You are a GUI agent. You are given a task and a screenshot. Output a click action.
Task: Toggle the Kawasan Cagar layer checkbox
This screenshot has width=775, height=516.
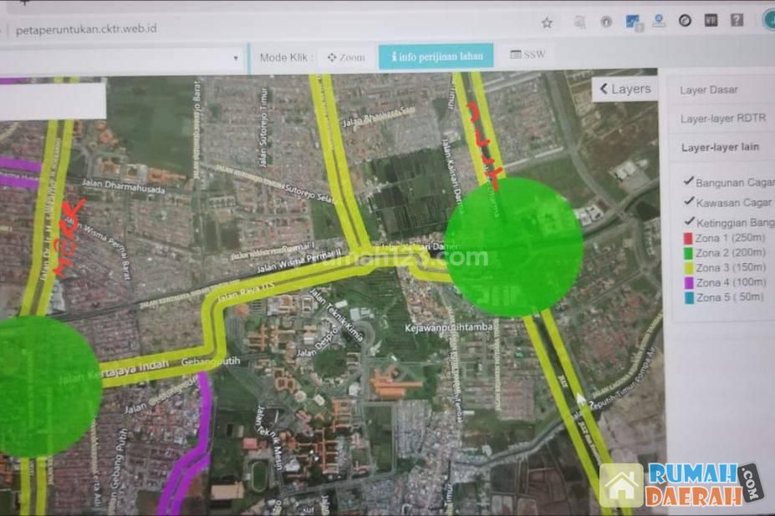tap(688, 201)
